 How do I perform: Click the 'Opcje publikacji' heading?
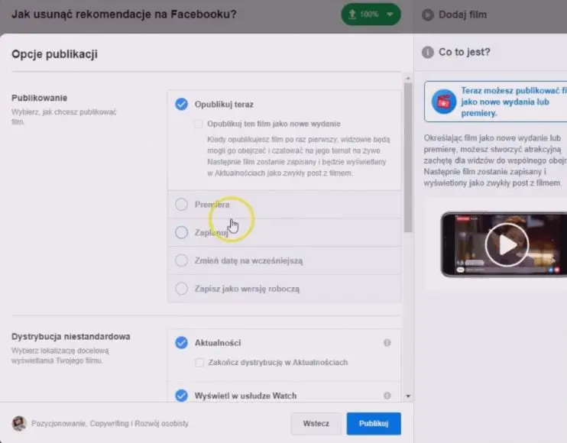[54, 54]
